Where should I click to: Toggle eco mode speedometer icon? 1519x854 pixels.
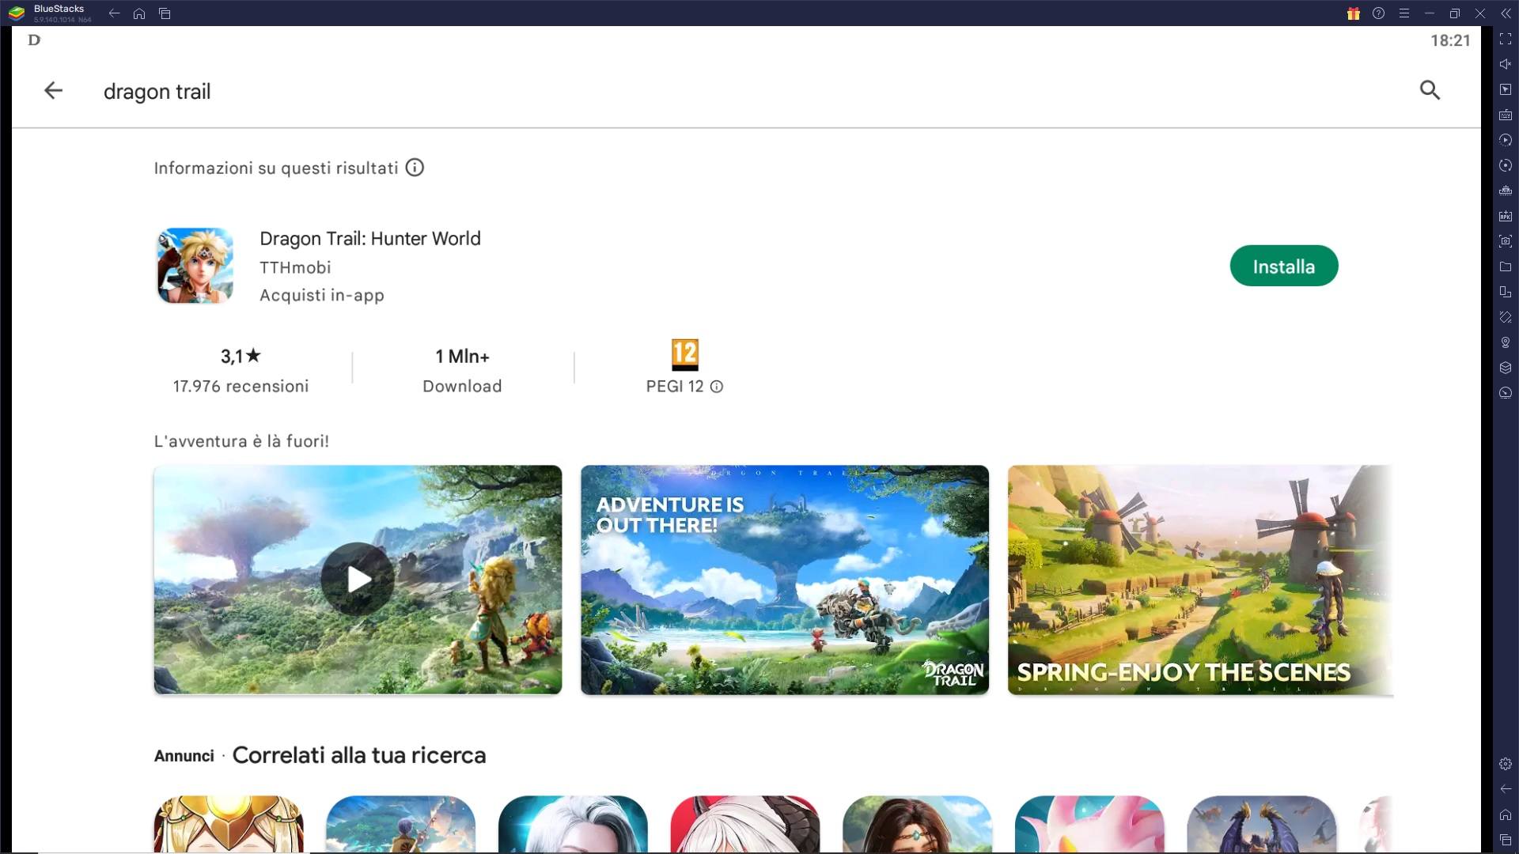tap(1506, 393)
